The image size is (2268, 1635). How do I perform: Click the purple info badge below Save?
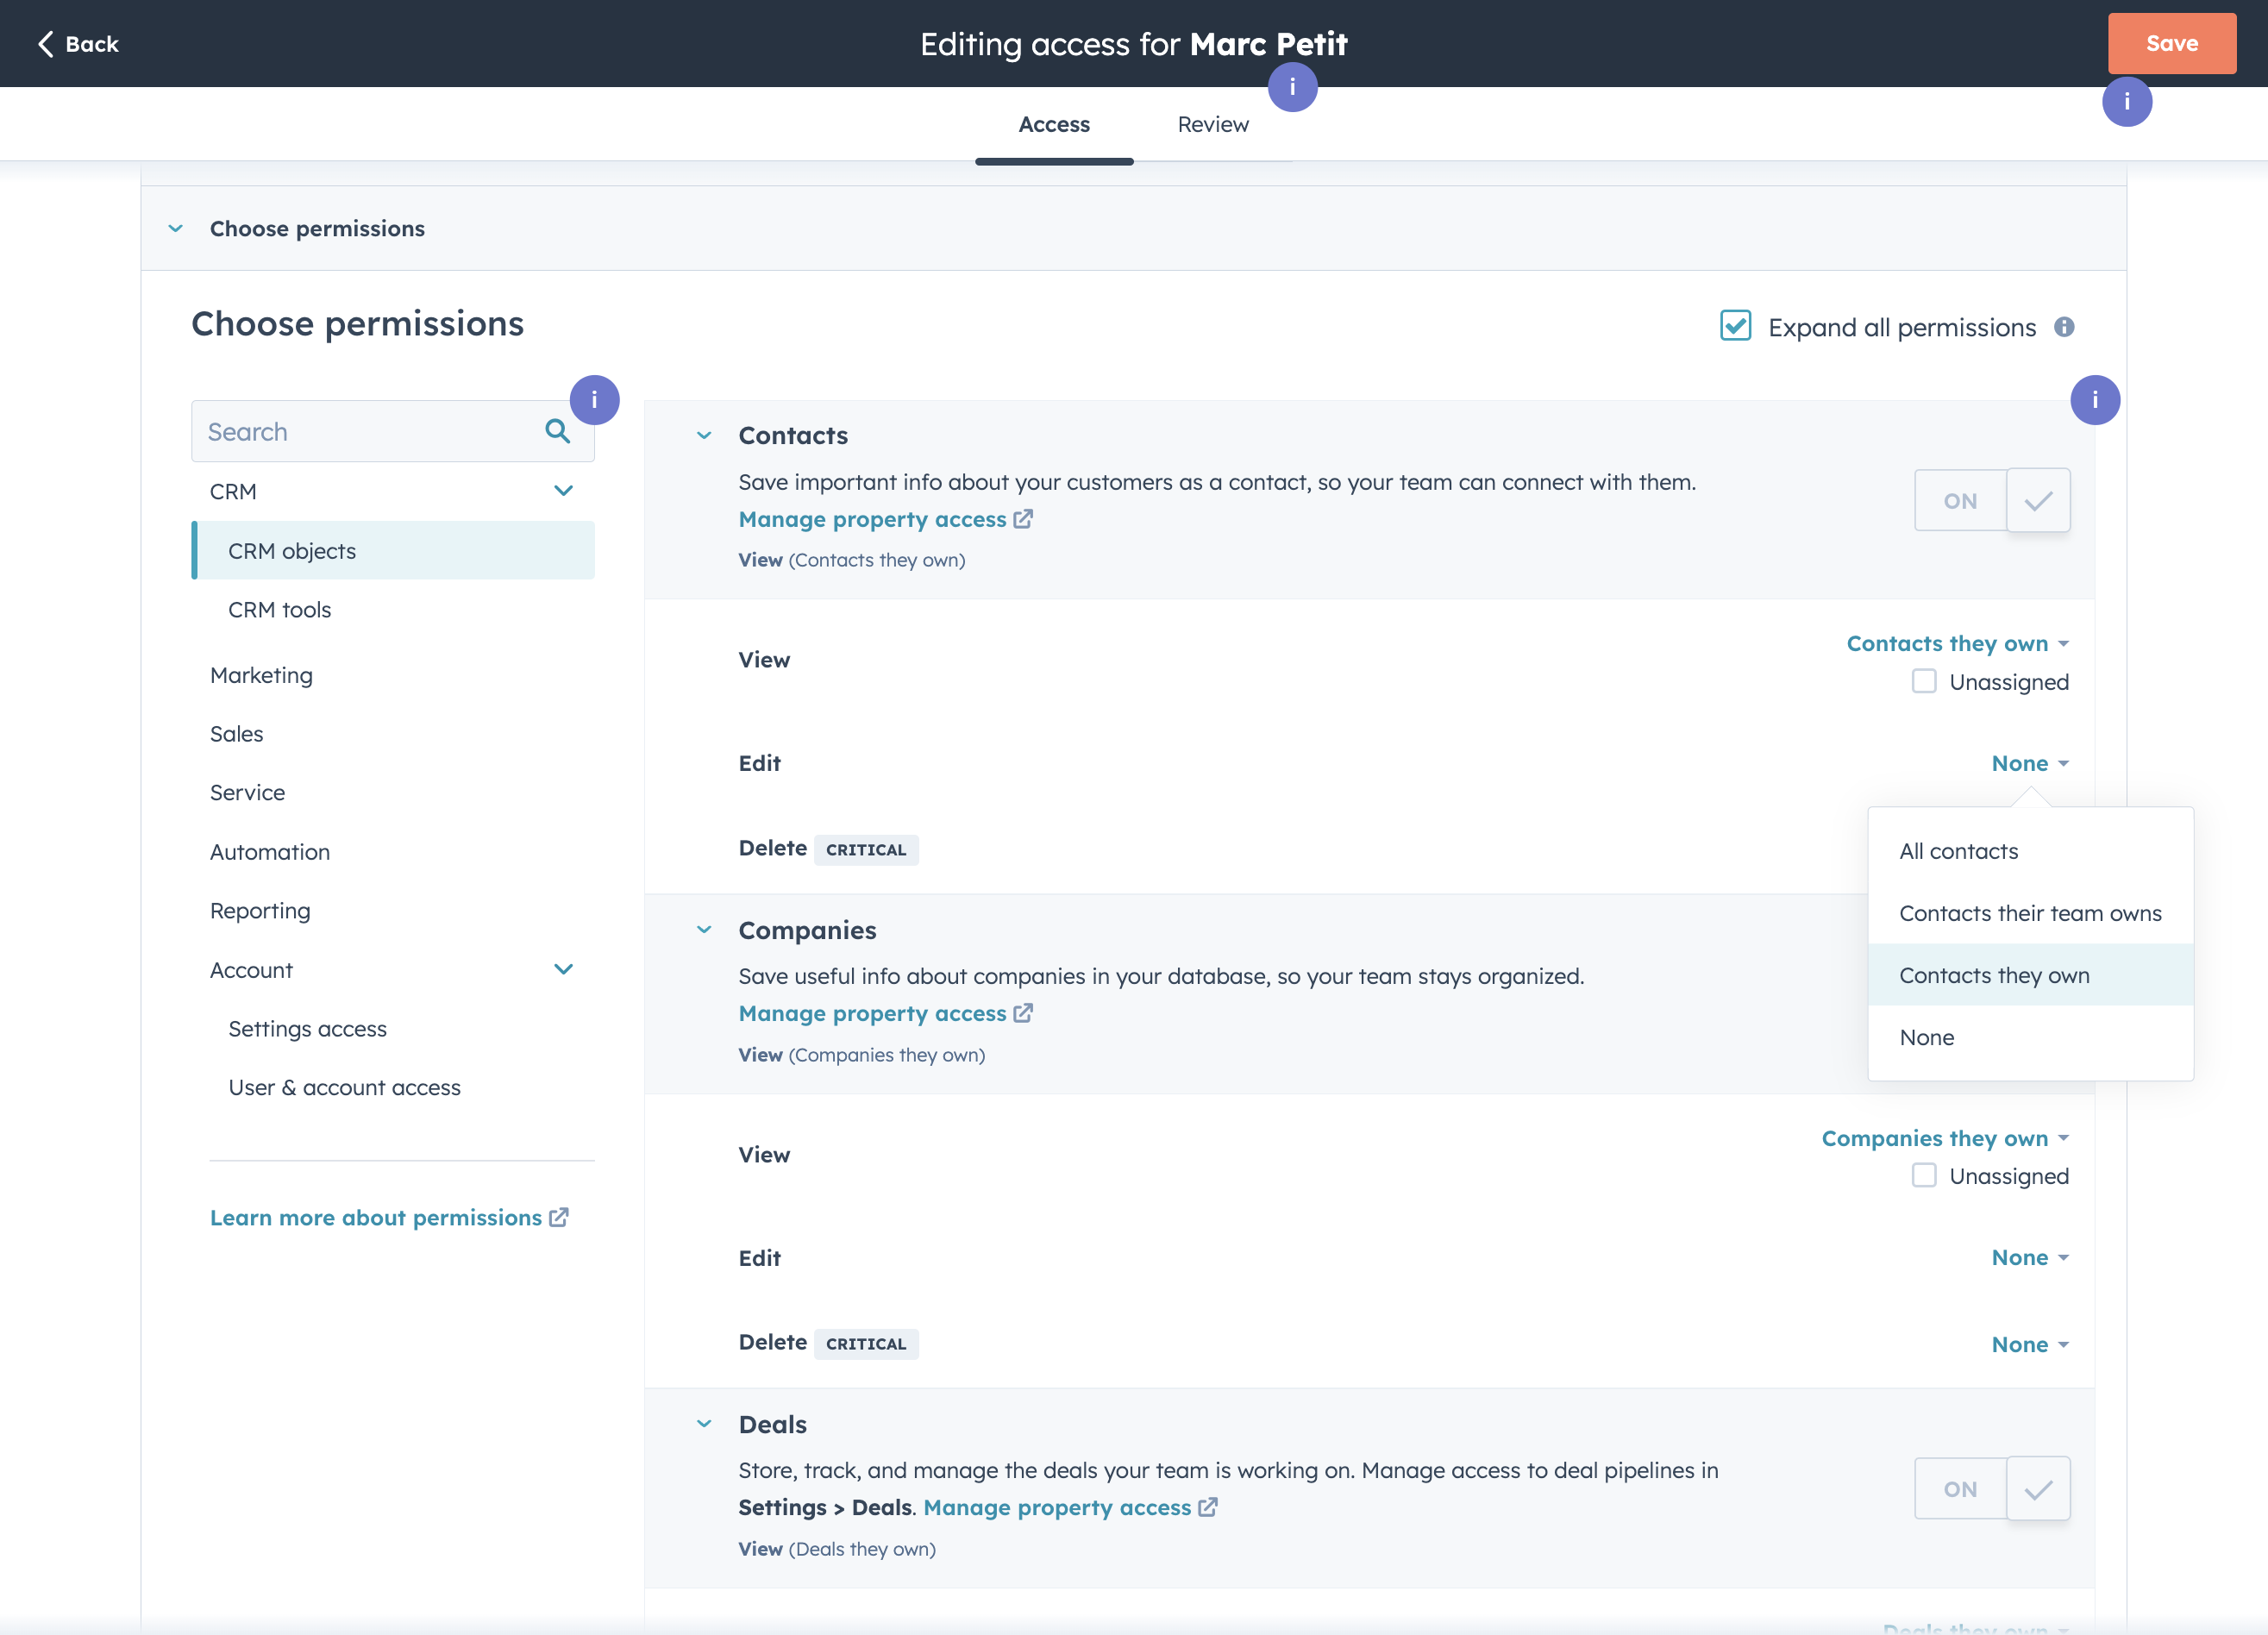click(2127, 101)
